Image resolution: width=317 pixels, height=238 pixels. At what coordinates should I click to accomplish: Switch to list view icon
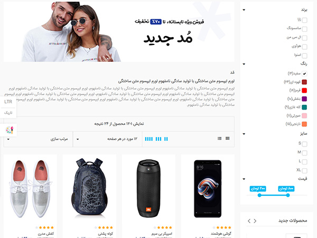pos(220,139)
